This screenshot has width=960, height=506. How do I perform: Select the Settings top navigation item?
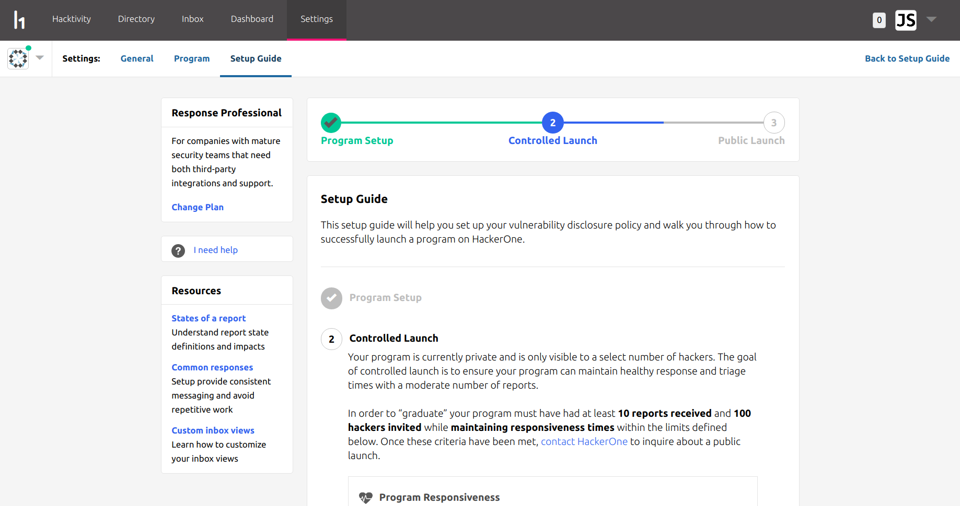tap(317, 19)
